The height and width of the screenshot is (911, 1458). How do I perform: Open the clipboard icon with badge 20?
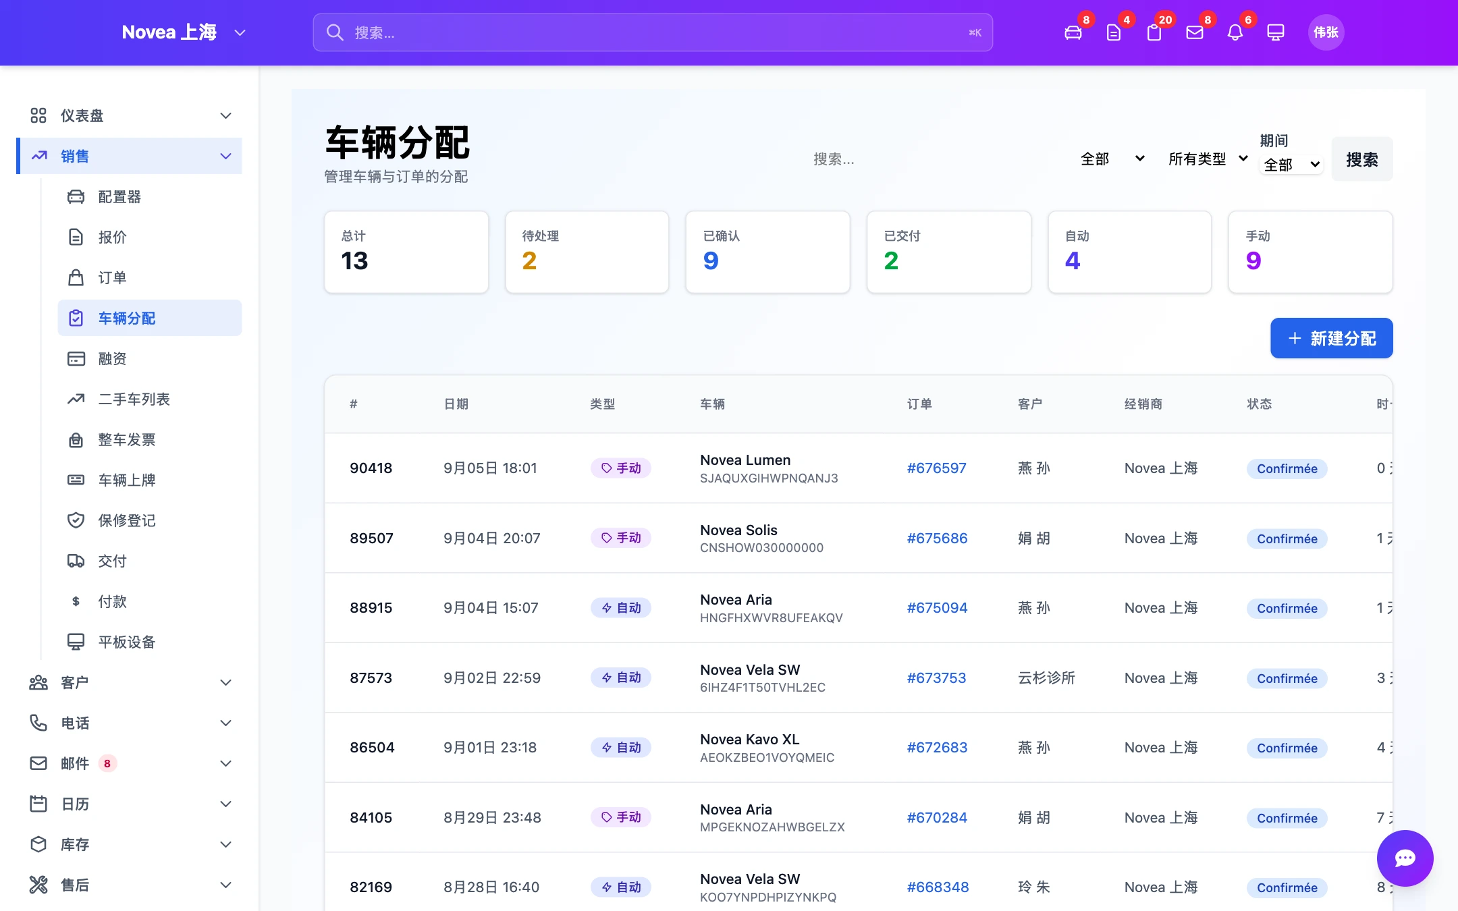point(1154,32)
